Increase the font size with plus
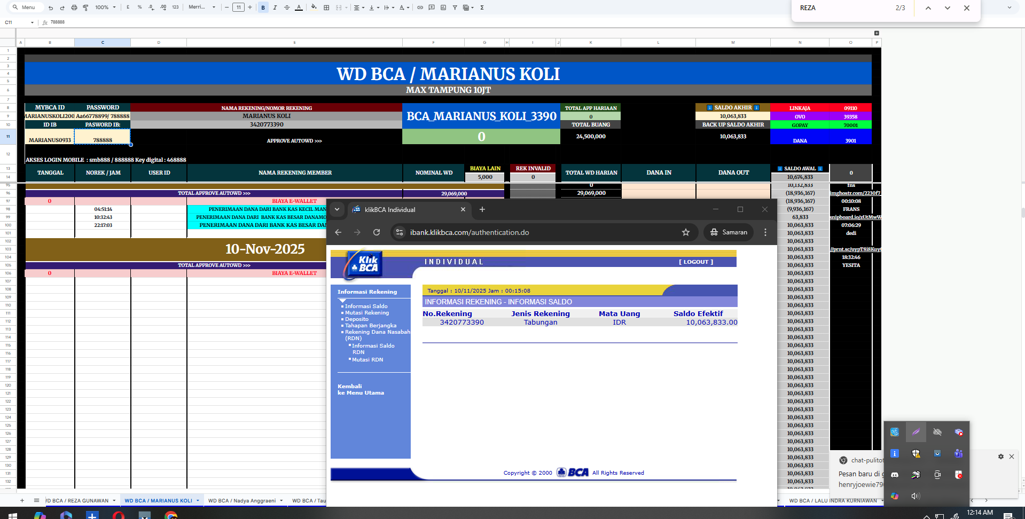This screenshot has height=519, width=1025. (250, 7)
